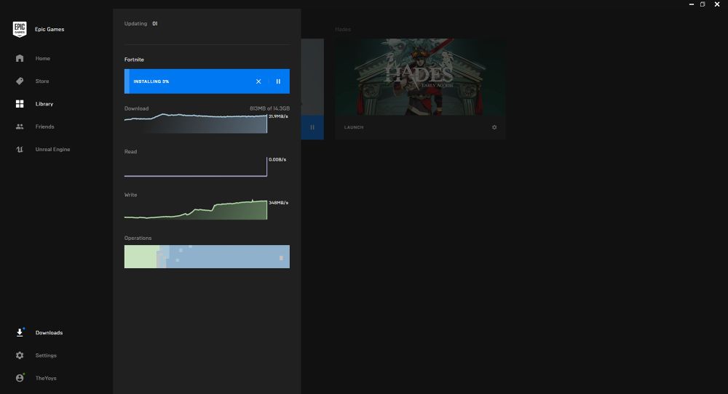This screenshot has width=728, height=394.
Task: Launch Hades from the library
Action: click(354, 127)
